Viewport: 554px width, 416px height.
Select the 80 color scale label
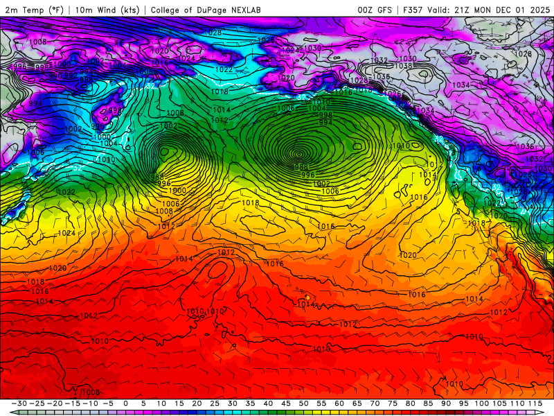pyautogui.click(x=410, y=404)
